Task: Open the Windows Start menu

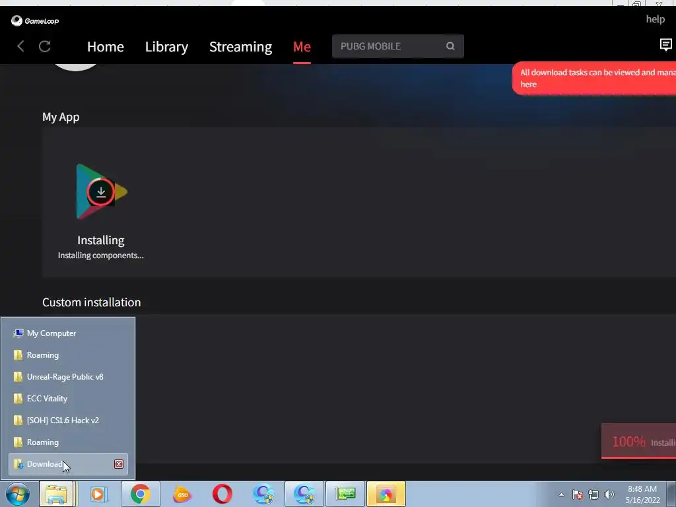Action: click(18, 494)
